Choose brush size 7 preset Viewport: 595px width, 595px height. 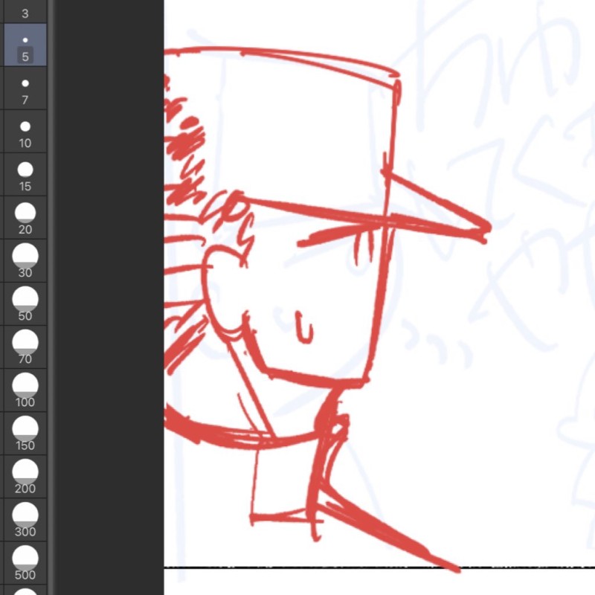point(25,88)
